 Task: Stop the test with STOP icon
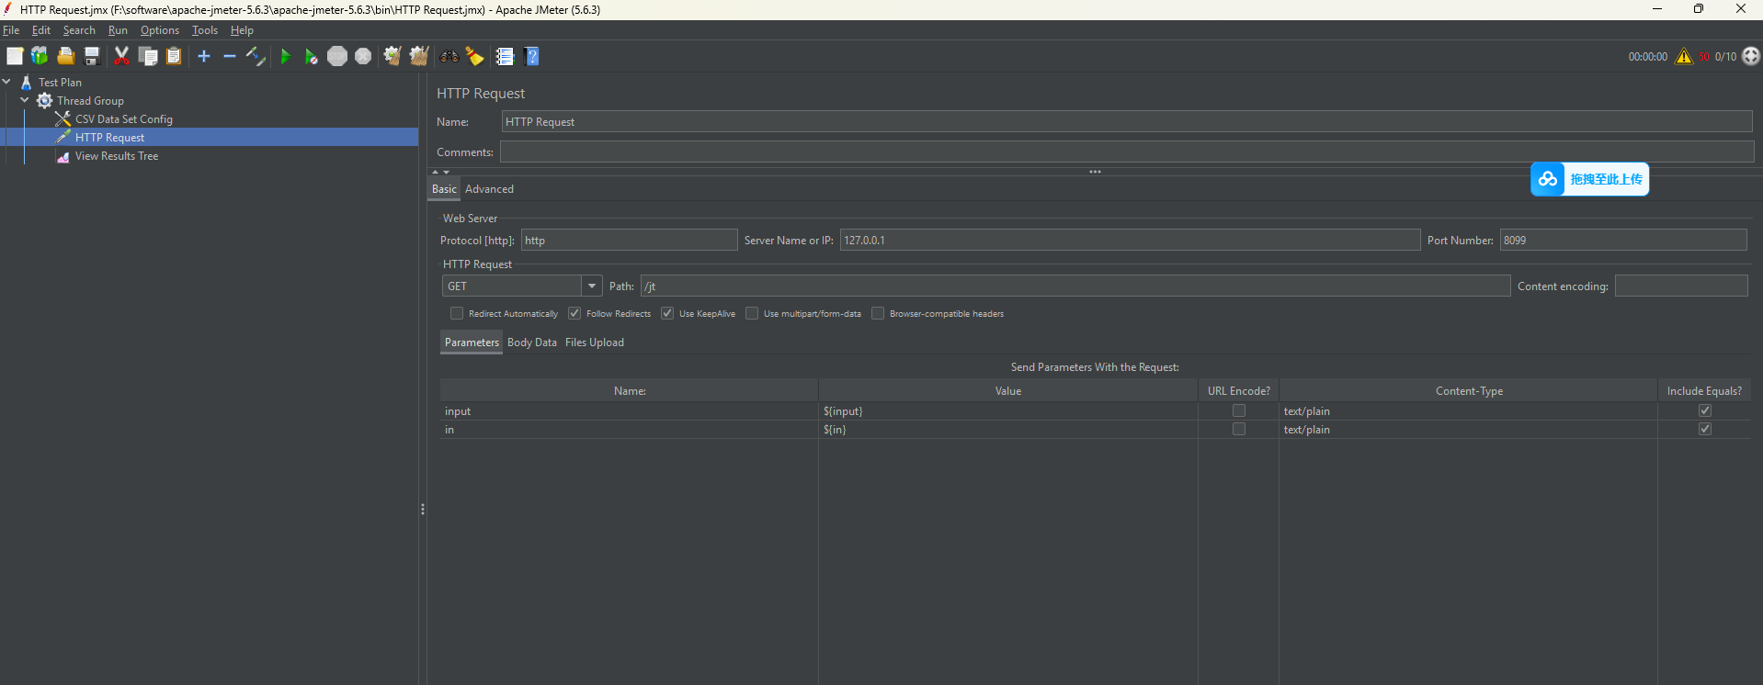pyautogui.click(x=337, y=56)
